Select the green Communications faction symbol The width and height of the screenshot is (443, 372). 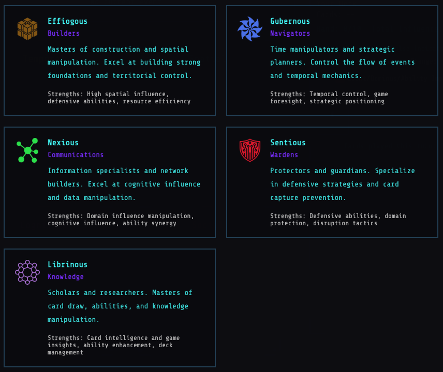click(27, 150)
